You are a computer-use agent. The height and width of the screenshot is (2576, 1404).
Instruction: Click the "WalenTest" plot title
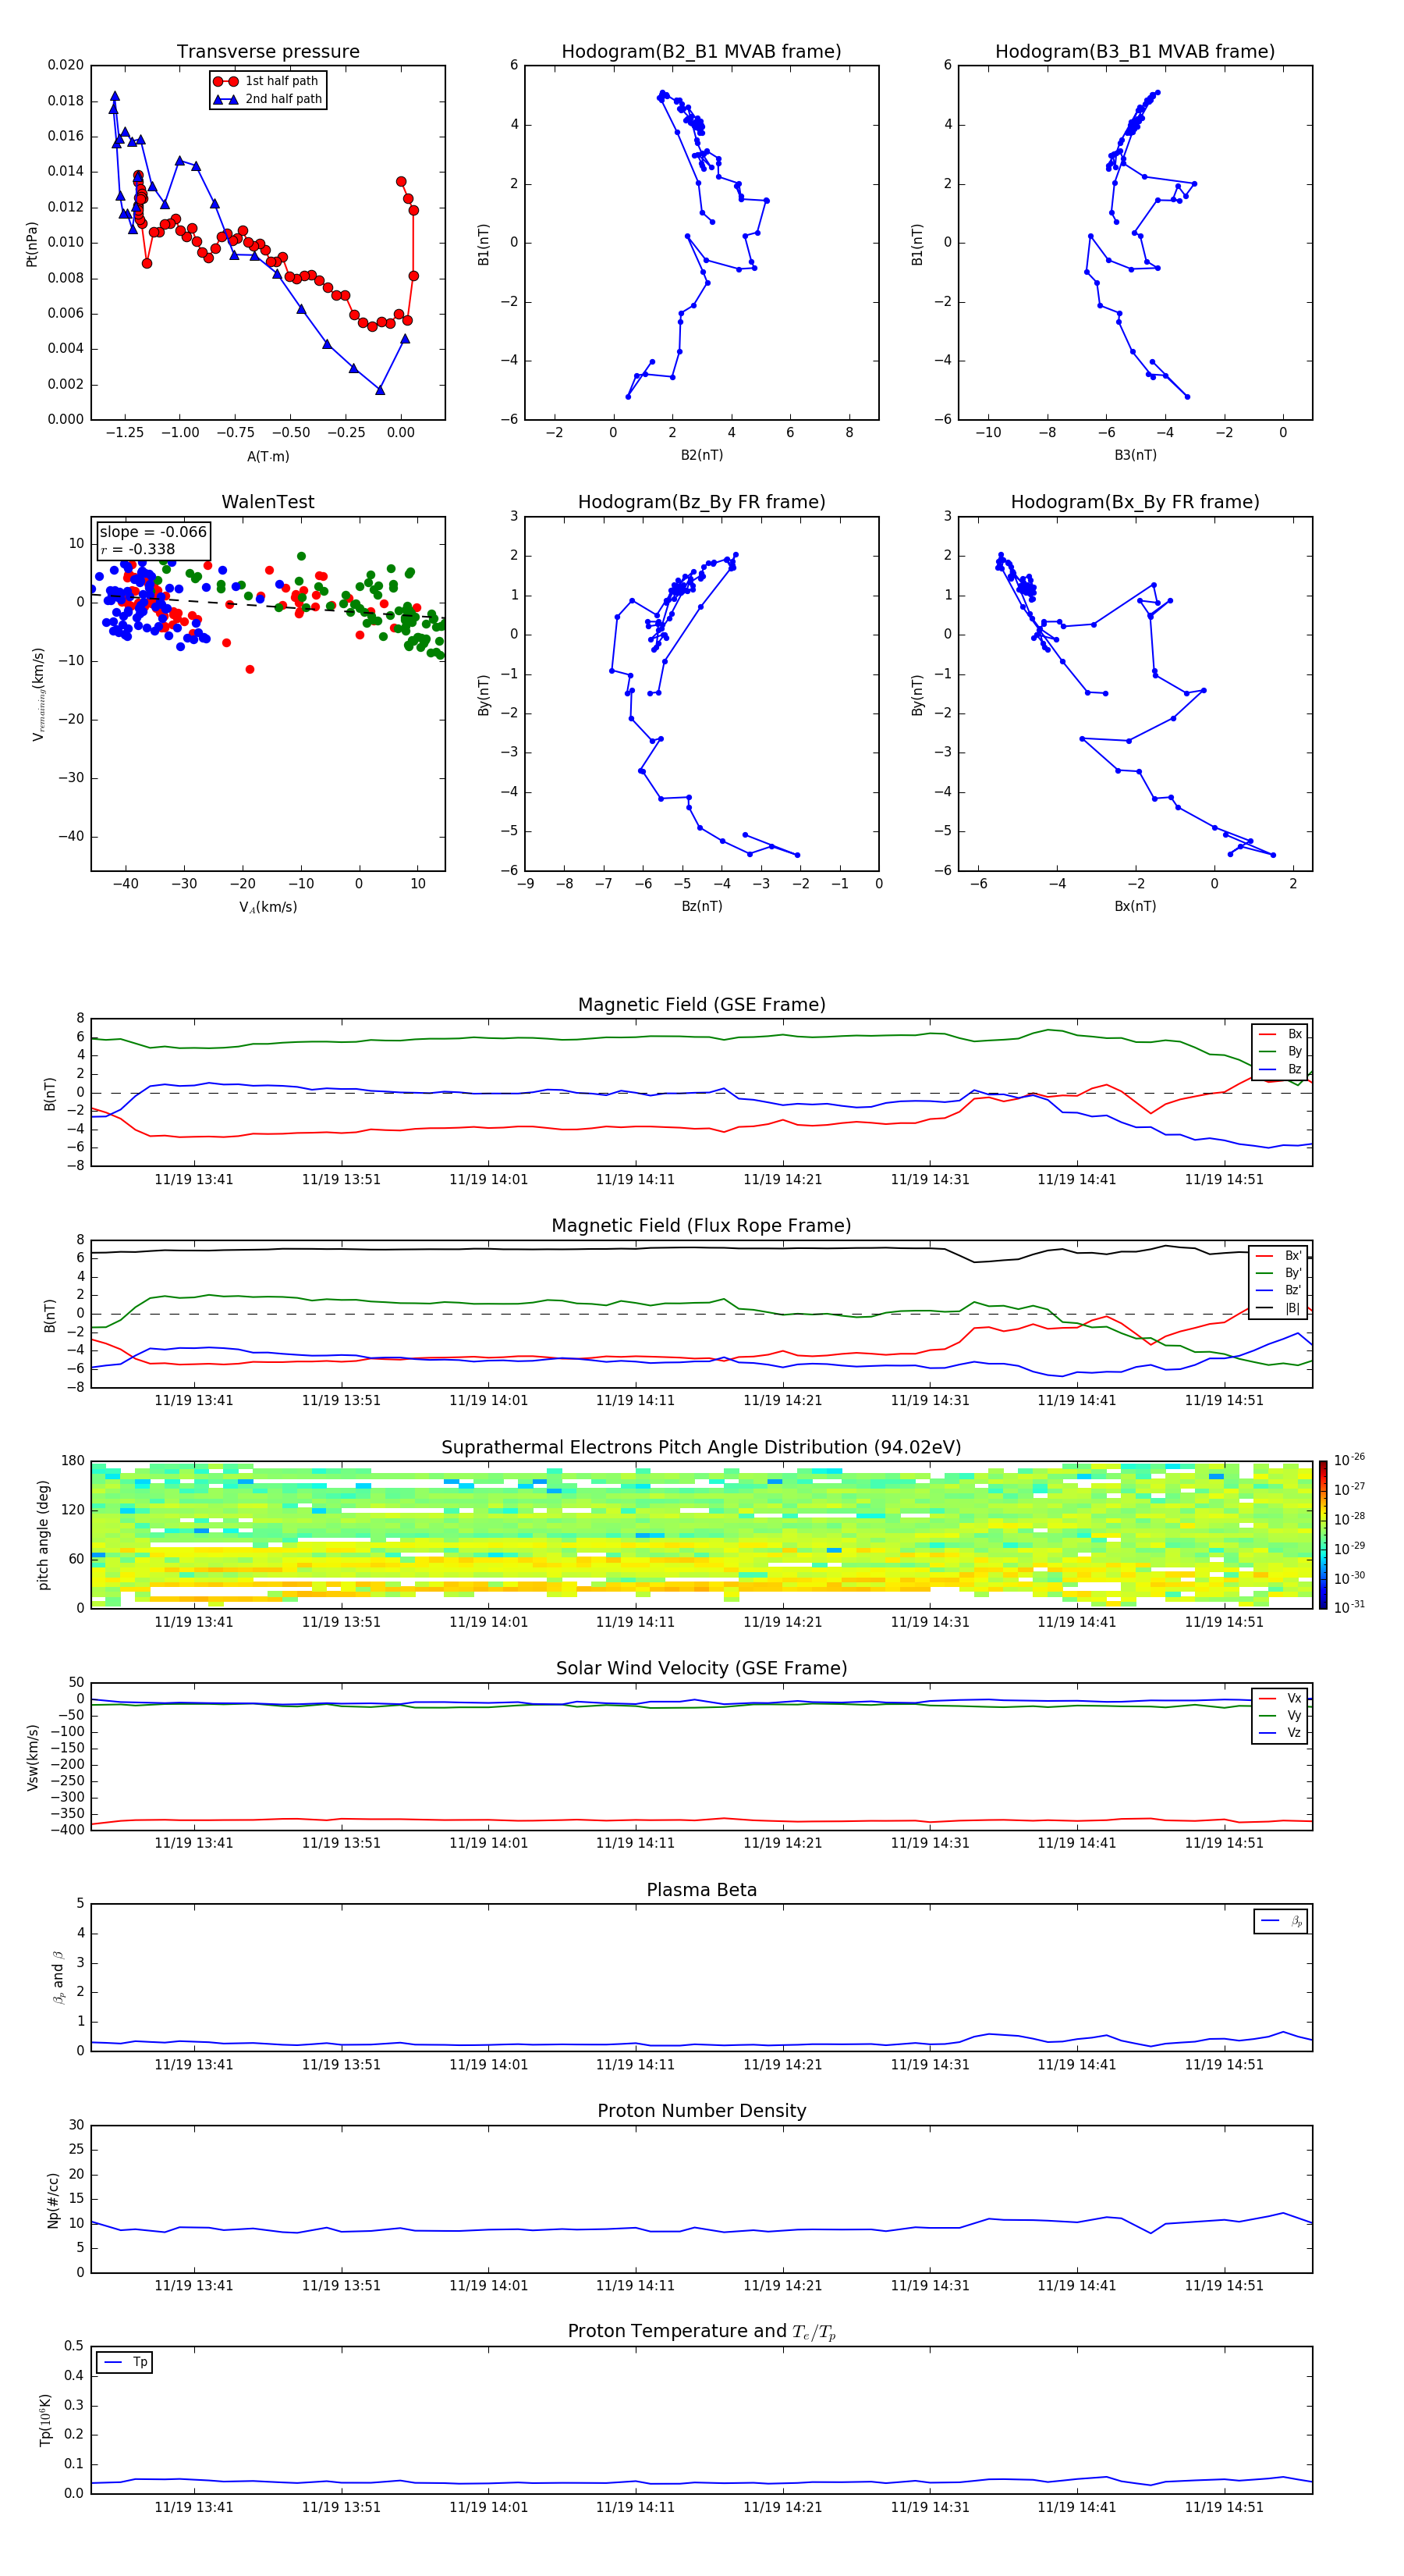click(268, 502)
